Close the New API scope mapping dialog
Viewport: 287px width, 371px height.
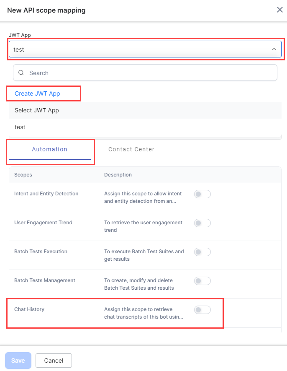tap(279, 10)
